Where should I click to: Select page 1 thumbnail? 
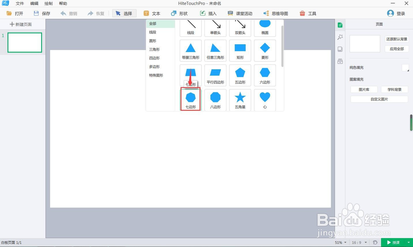click(x=25, y=43)
